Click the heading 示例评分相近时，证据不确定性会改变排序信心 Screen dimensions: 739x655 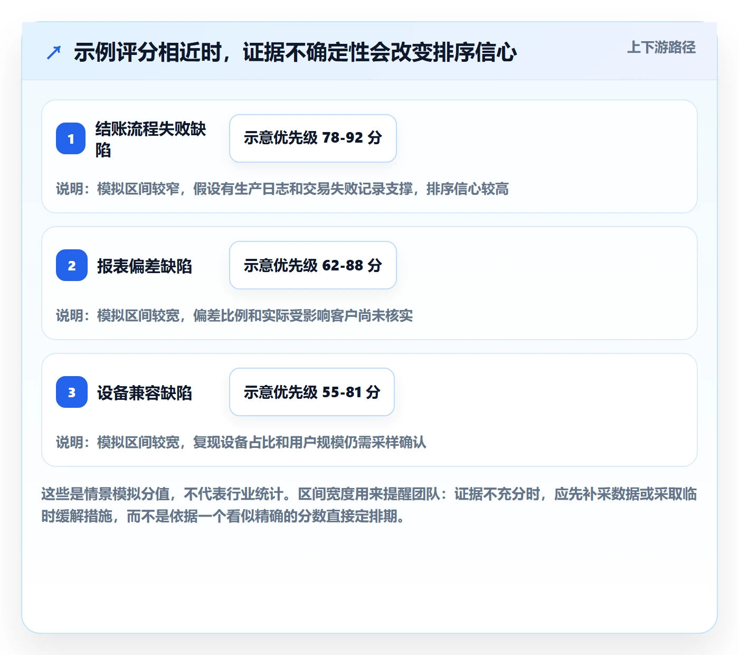click(x=295, y=52)
